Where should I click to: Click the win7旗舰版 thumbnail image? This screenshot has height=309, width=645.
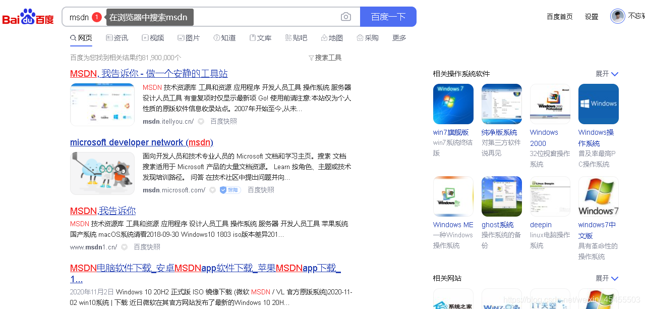453,104
